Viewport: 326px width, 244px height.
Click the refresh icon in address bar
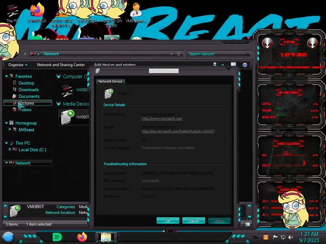coord(179,54)
